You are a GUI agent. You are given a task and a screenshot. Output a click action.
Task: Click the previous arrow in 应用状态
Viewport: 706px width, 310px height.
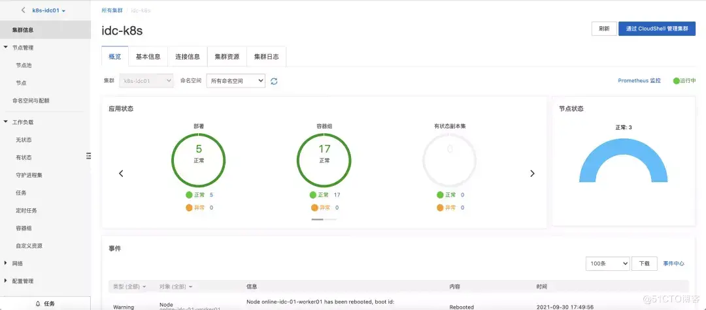[x=121, y=174]
